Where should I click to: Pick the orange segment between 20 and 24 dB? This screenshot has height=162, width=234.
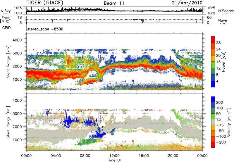pyautogui.click(x=213, y=52)
